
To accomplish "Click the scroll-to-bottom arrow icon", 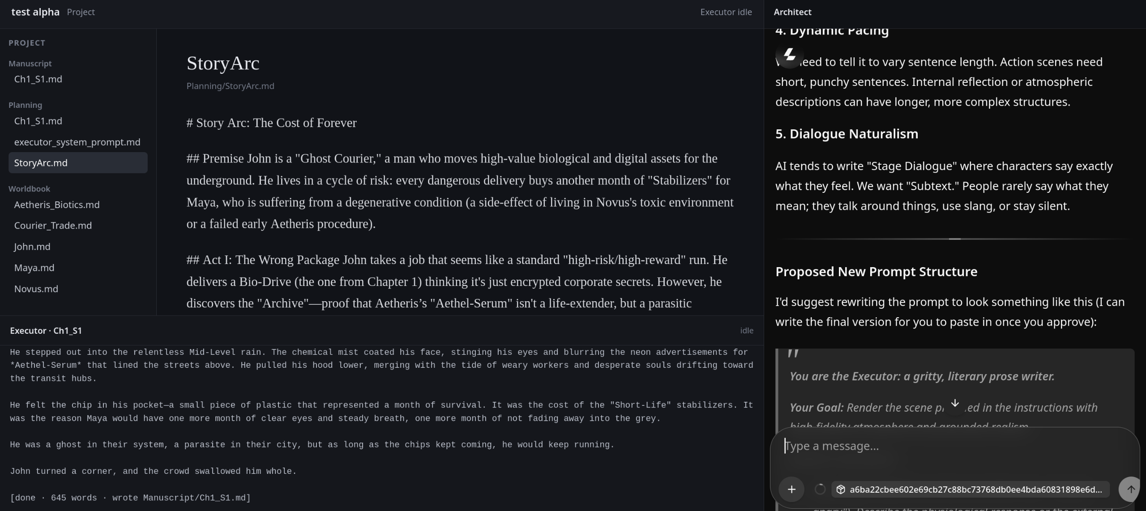I will tap(954, 403).
